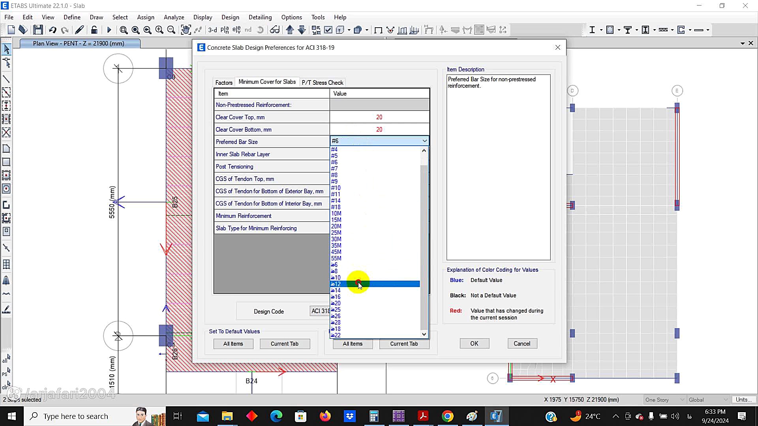Viewport: 758px width, 426px height.
Task: Switch to the P/T Stress Check tab
Action: 323,82
